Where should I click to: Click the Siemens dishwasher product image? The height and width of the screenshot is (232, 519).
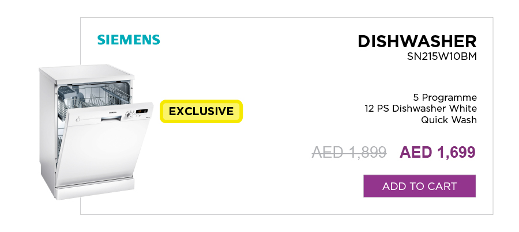96,131
